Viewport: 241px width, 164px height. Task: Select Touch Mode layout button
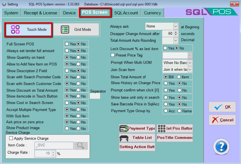click(x=28, y=30)
